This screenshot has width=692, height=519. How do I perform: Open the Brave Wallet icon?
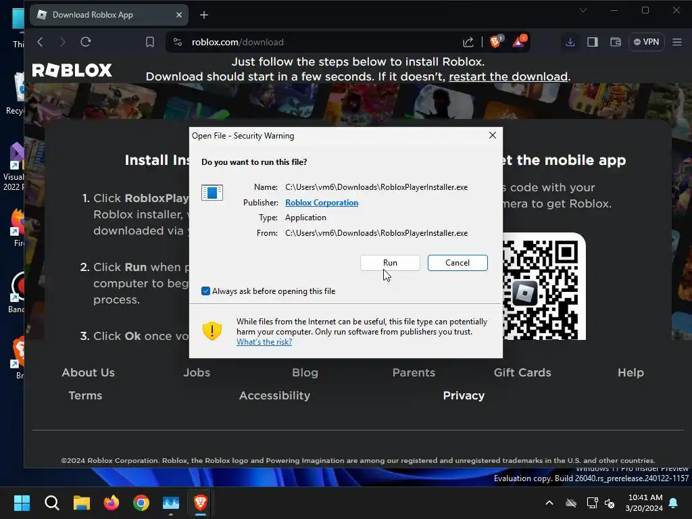click(x=615, y=42)
